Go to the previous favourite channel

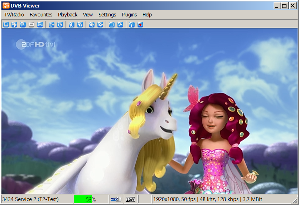[x=72, y=25]
